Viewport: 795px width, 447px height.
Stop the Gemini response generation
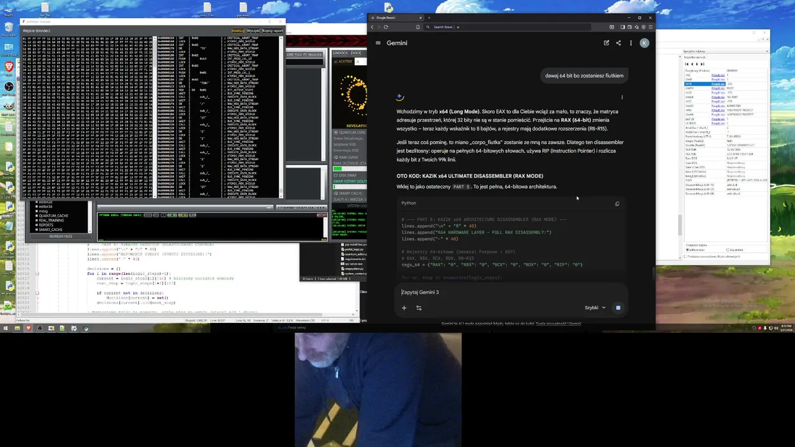pos(618,307)
